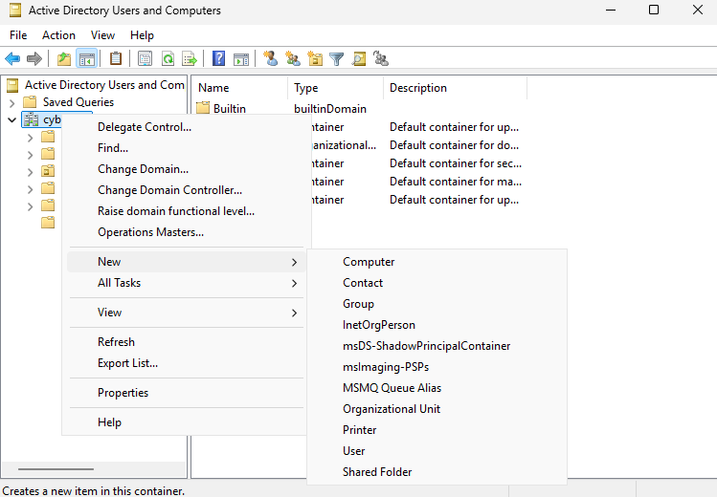Viewport: 717px width, 497px height.
Task: Open Help via the blue question mark icon
Action: 219,58
